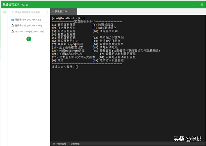Screen dimensions: 206x146
Task: Select the 腾讯云-广州 session tab
Action: (62, 12)
